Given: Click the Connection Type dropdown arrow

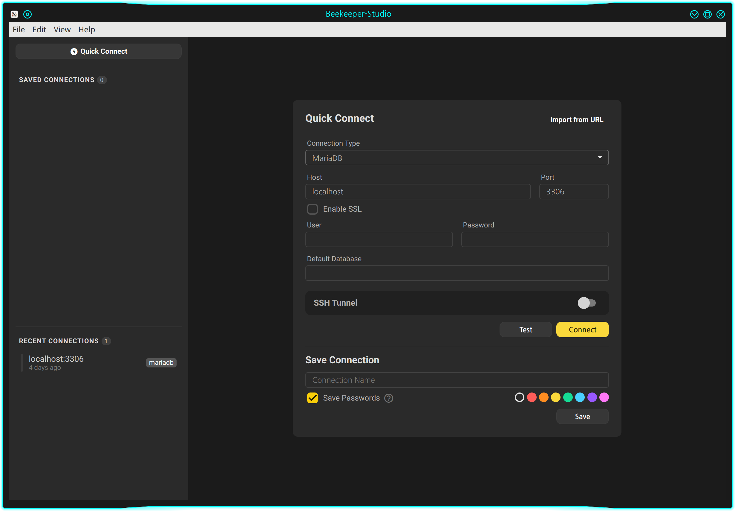Looking at the screenshot, I should 600,157.
